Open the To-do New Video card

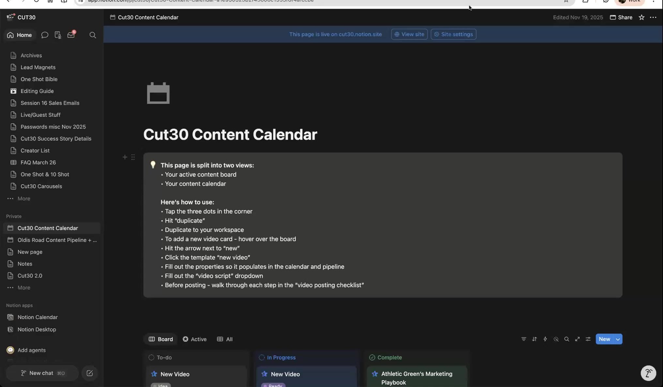196,376
